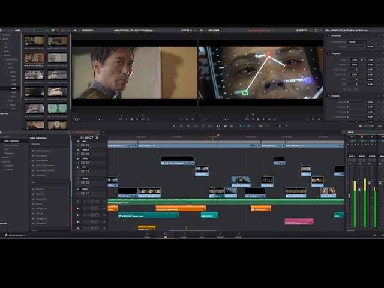
Task: Select the 82 percent green slate thumbnail
Action: (x=58, y=109)
